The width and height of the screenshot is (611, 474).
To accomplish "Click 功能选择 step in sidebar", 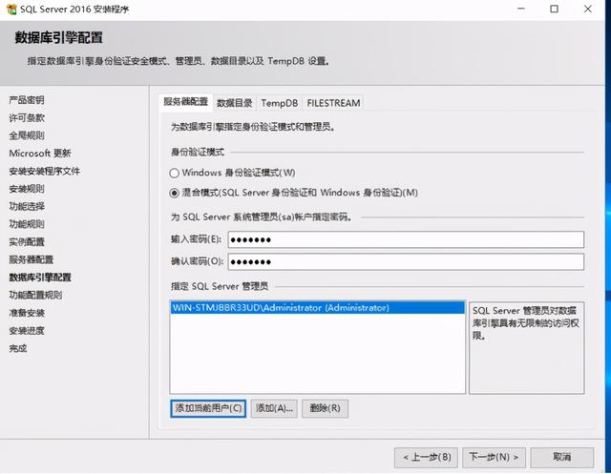I will 27,206.
